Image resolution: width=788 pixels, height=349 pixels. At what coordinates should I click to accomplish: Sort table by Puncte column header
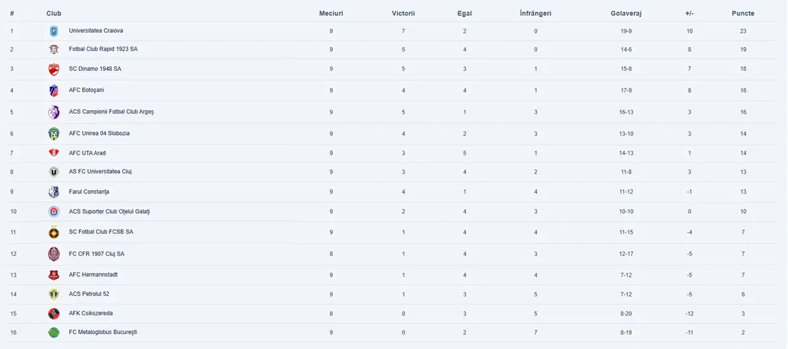click(743, 13)
